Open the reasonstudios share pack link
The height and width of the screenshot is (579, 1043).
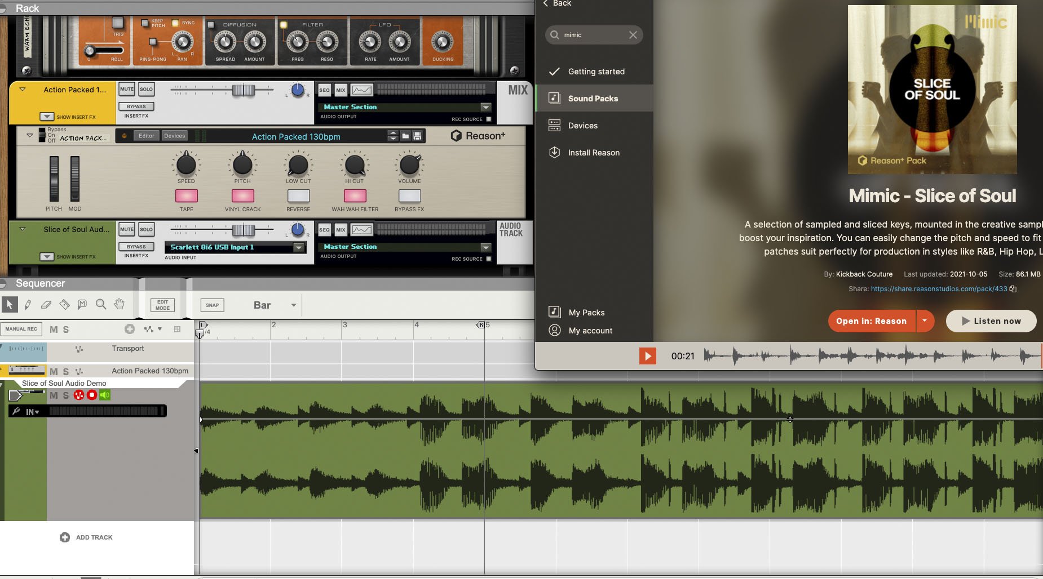(939, 289)
